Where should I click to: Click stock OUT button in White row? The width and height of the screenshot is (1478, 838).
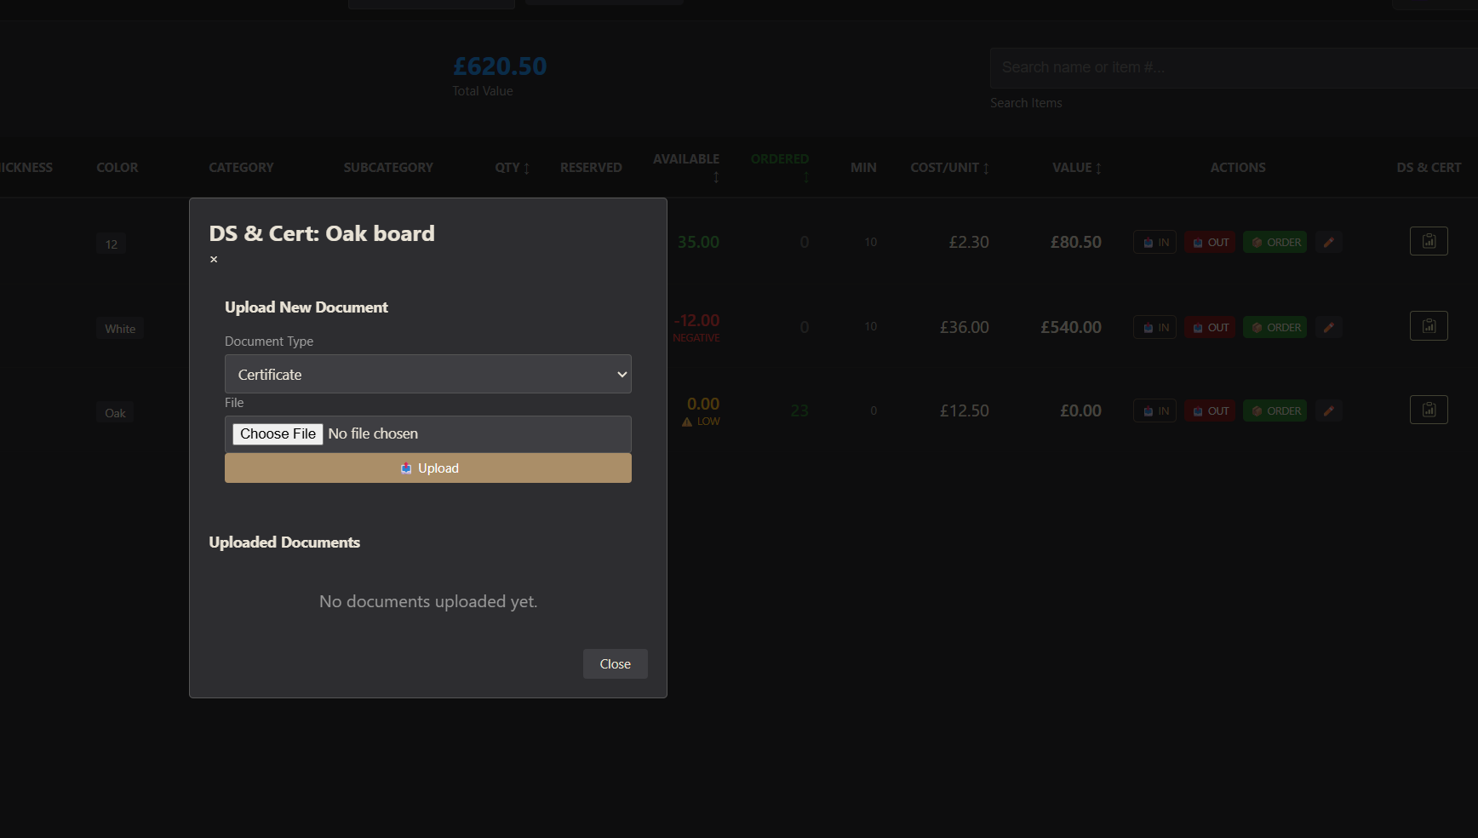(x=1210, y=328)
